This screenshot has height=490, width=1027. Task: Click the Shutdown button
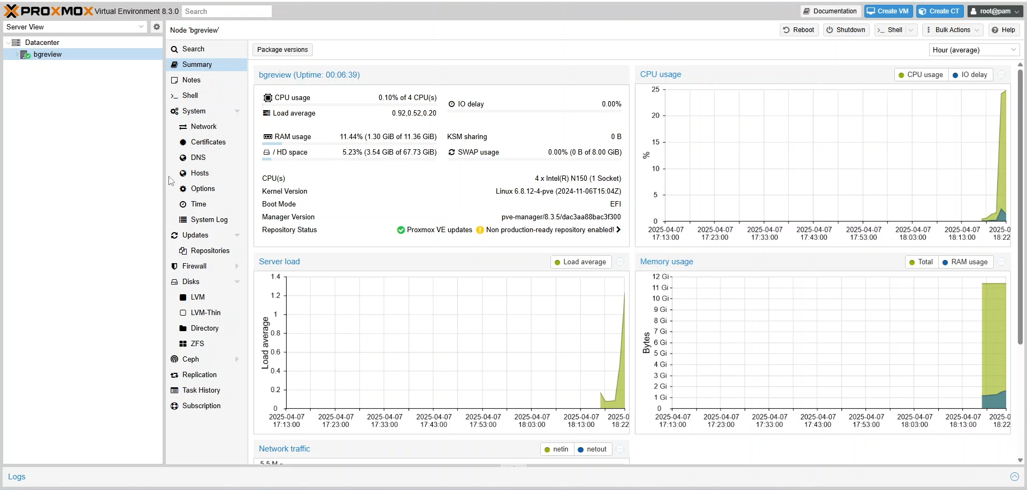click(x=846, y=30)
